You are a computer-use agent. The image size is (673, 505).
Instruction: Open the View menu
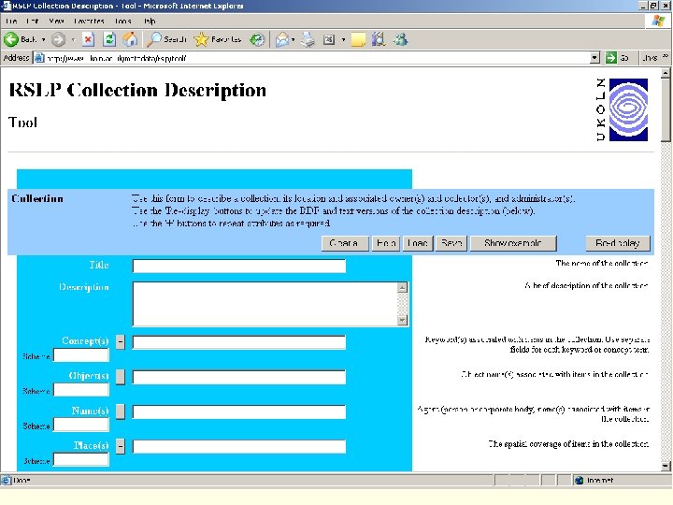click(56, 21)
